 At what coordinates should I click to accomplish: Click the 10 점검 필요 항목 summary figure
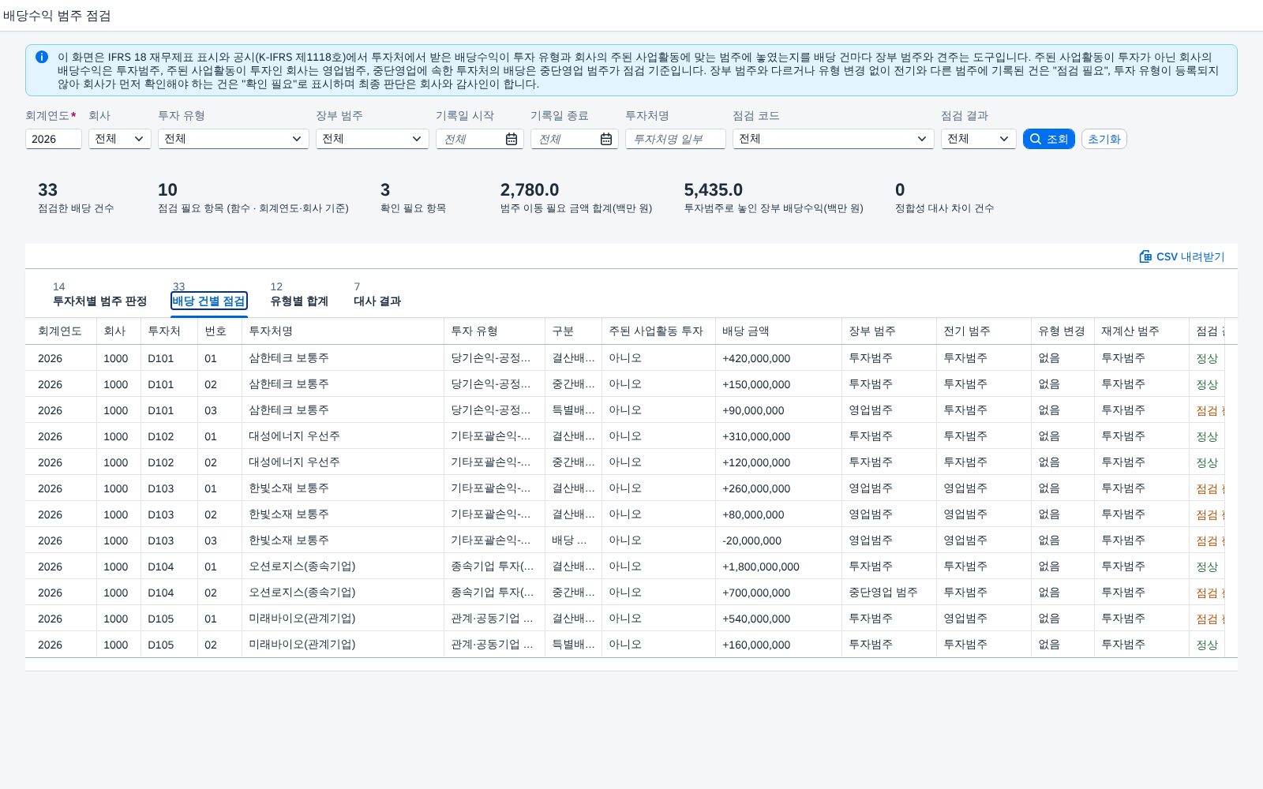point(167,190)
